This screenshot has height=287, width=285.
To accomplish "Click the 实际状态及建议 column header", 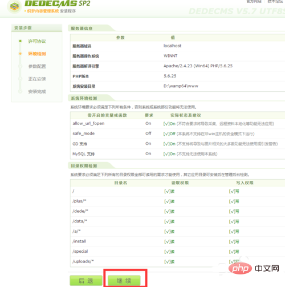I will tap(186, 115).
